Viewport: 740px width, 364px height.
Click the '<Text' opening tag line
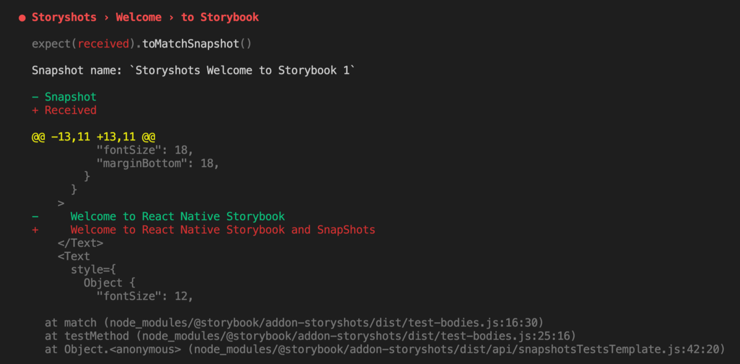tap(73, 256)
